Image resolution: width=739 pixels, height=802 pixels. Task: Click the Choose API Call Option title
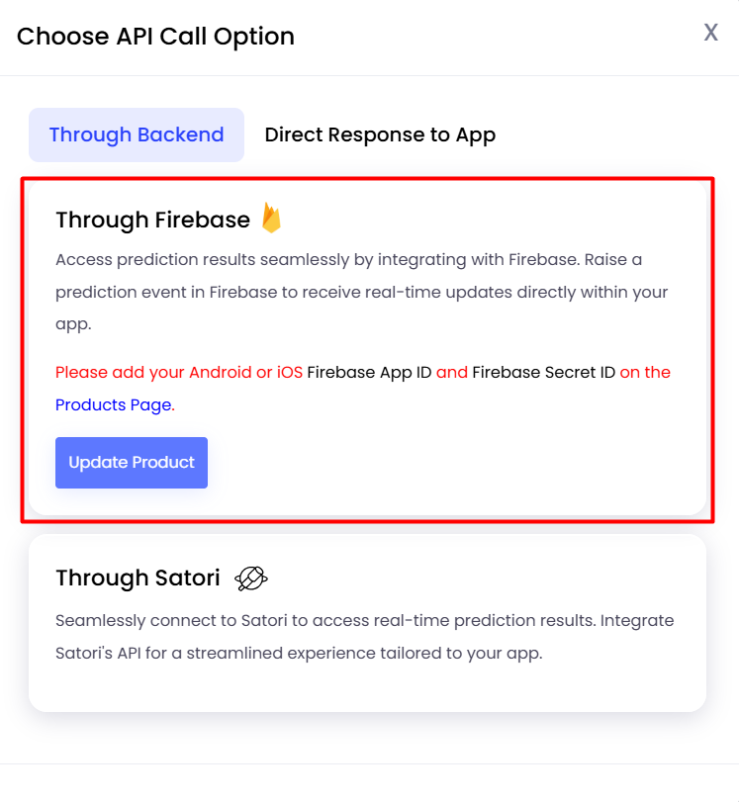coord(155,37)
